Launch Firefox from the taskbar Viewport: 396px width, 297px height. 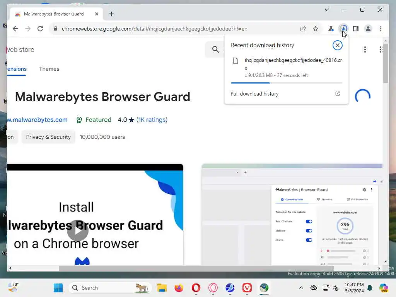click(179, 288)
